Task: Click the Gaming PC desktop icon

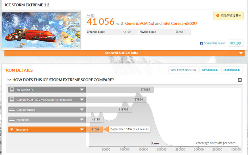Action: click(x=12, y=100)
